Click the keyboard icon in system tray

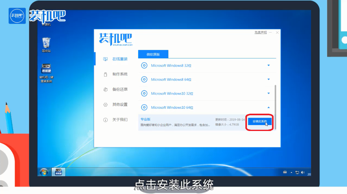pyautogui.click(x=285, y=172)
